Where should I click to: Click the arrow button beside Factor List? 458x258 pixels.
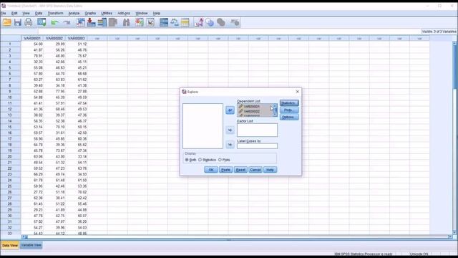point(230,130)
